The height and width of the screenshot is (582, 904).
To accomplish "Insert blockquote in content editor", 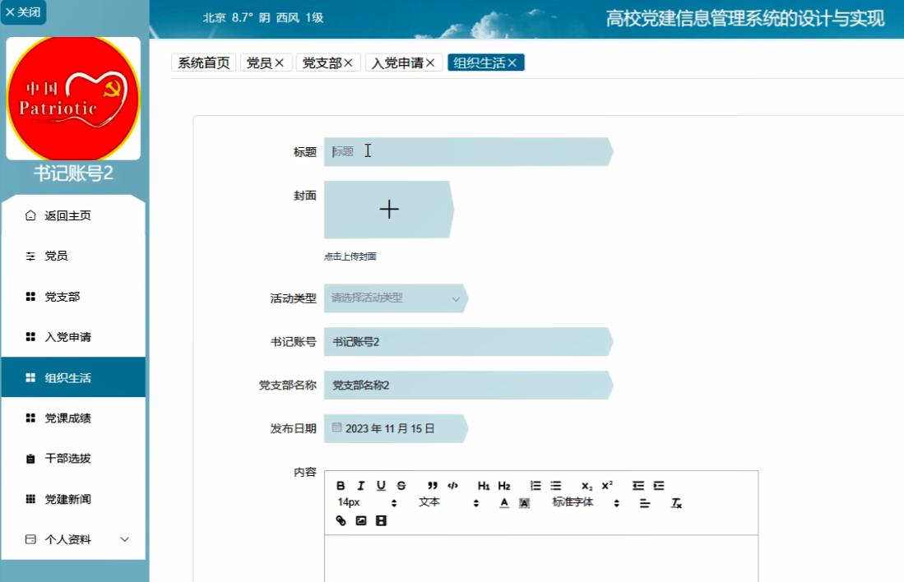I will pos(433,486).
